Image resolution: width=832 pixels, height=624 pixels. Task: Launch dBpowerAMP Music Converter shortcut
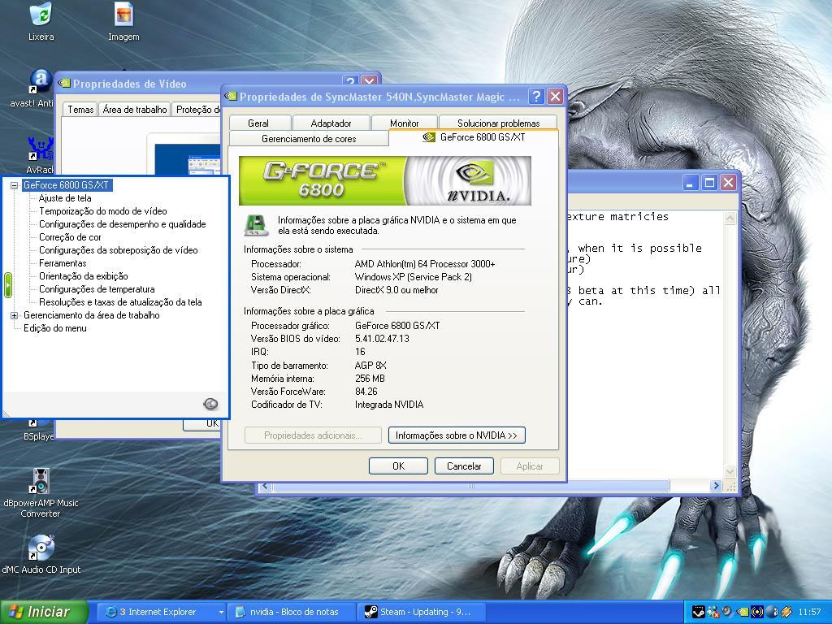point(41,482)
